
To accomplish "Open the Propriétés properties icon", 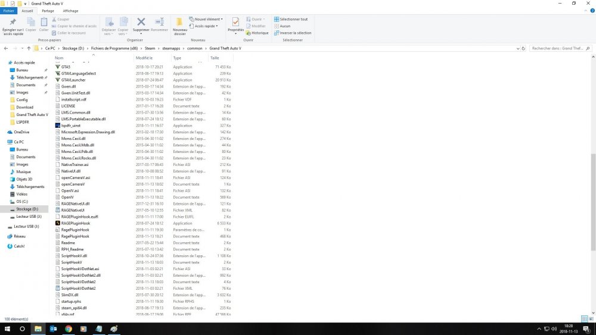I will (x=235, y=23).
